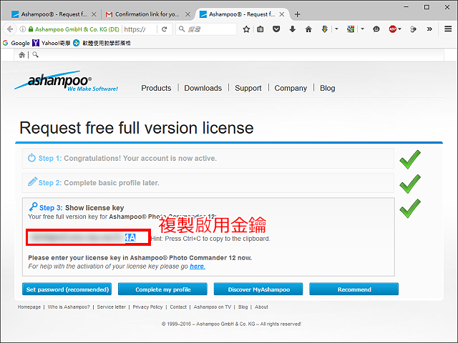Open a new tab with plus button
458x343 pixels.
pos(298,14)
